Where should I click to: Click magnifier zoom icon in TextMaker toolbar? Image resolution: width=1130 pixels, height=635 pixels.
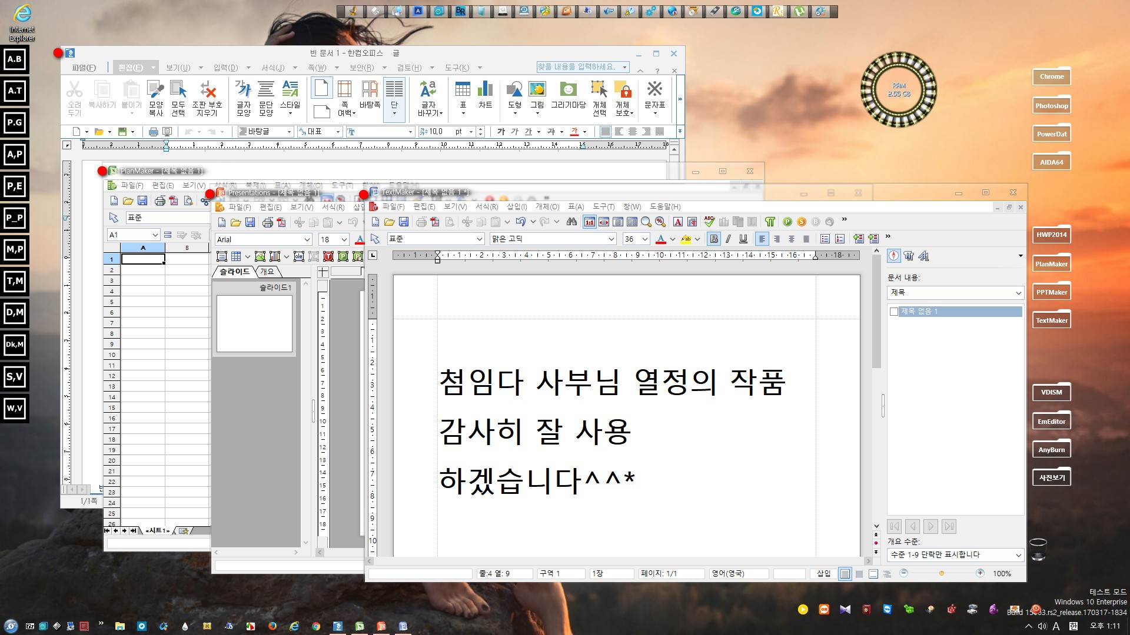click(x=646, y=222)
